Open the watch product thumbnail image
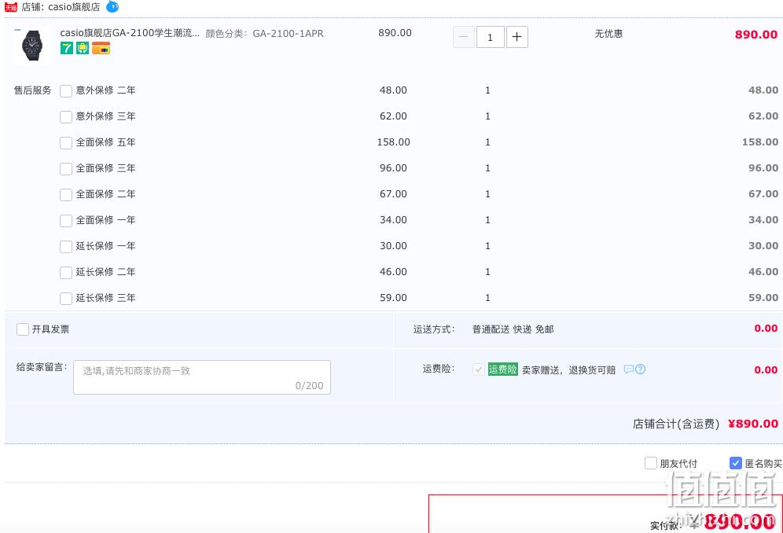Screen dimensions: 783x533 coord(32,46)
